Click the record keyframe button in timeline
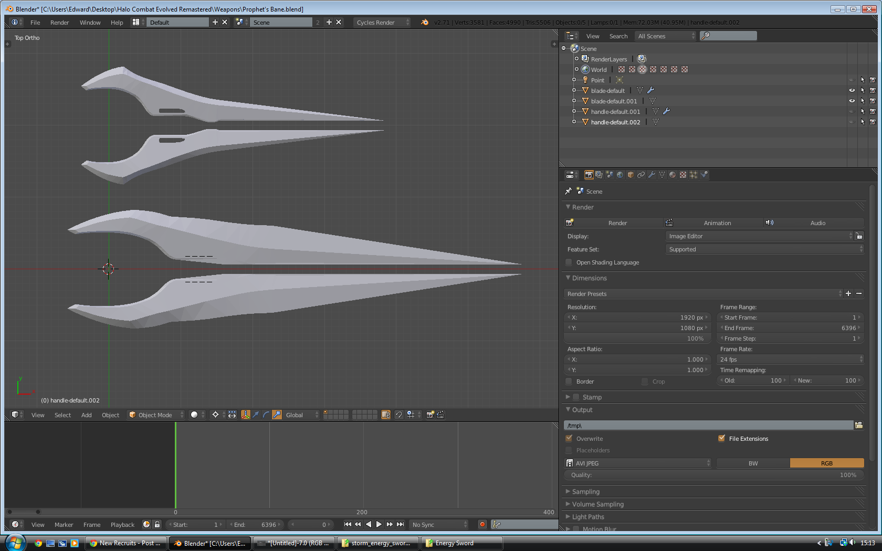 tap(482, 524)
